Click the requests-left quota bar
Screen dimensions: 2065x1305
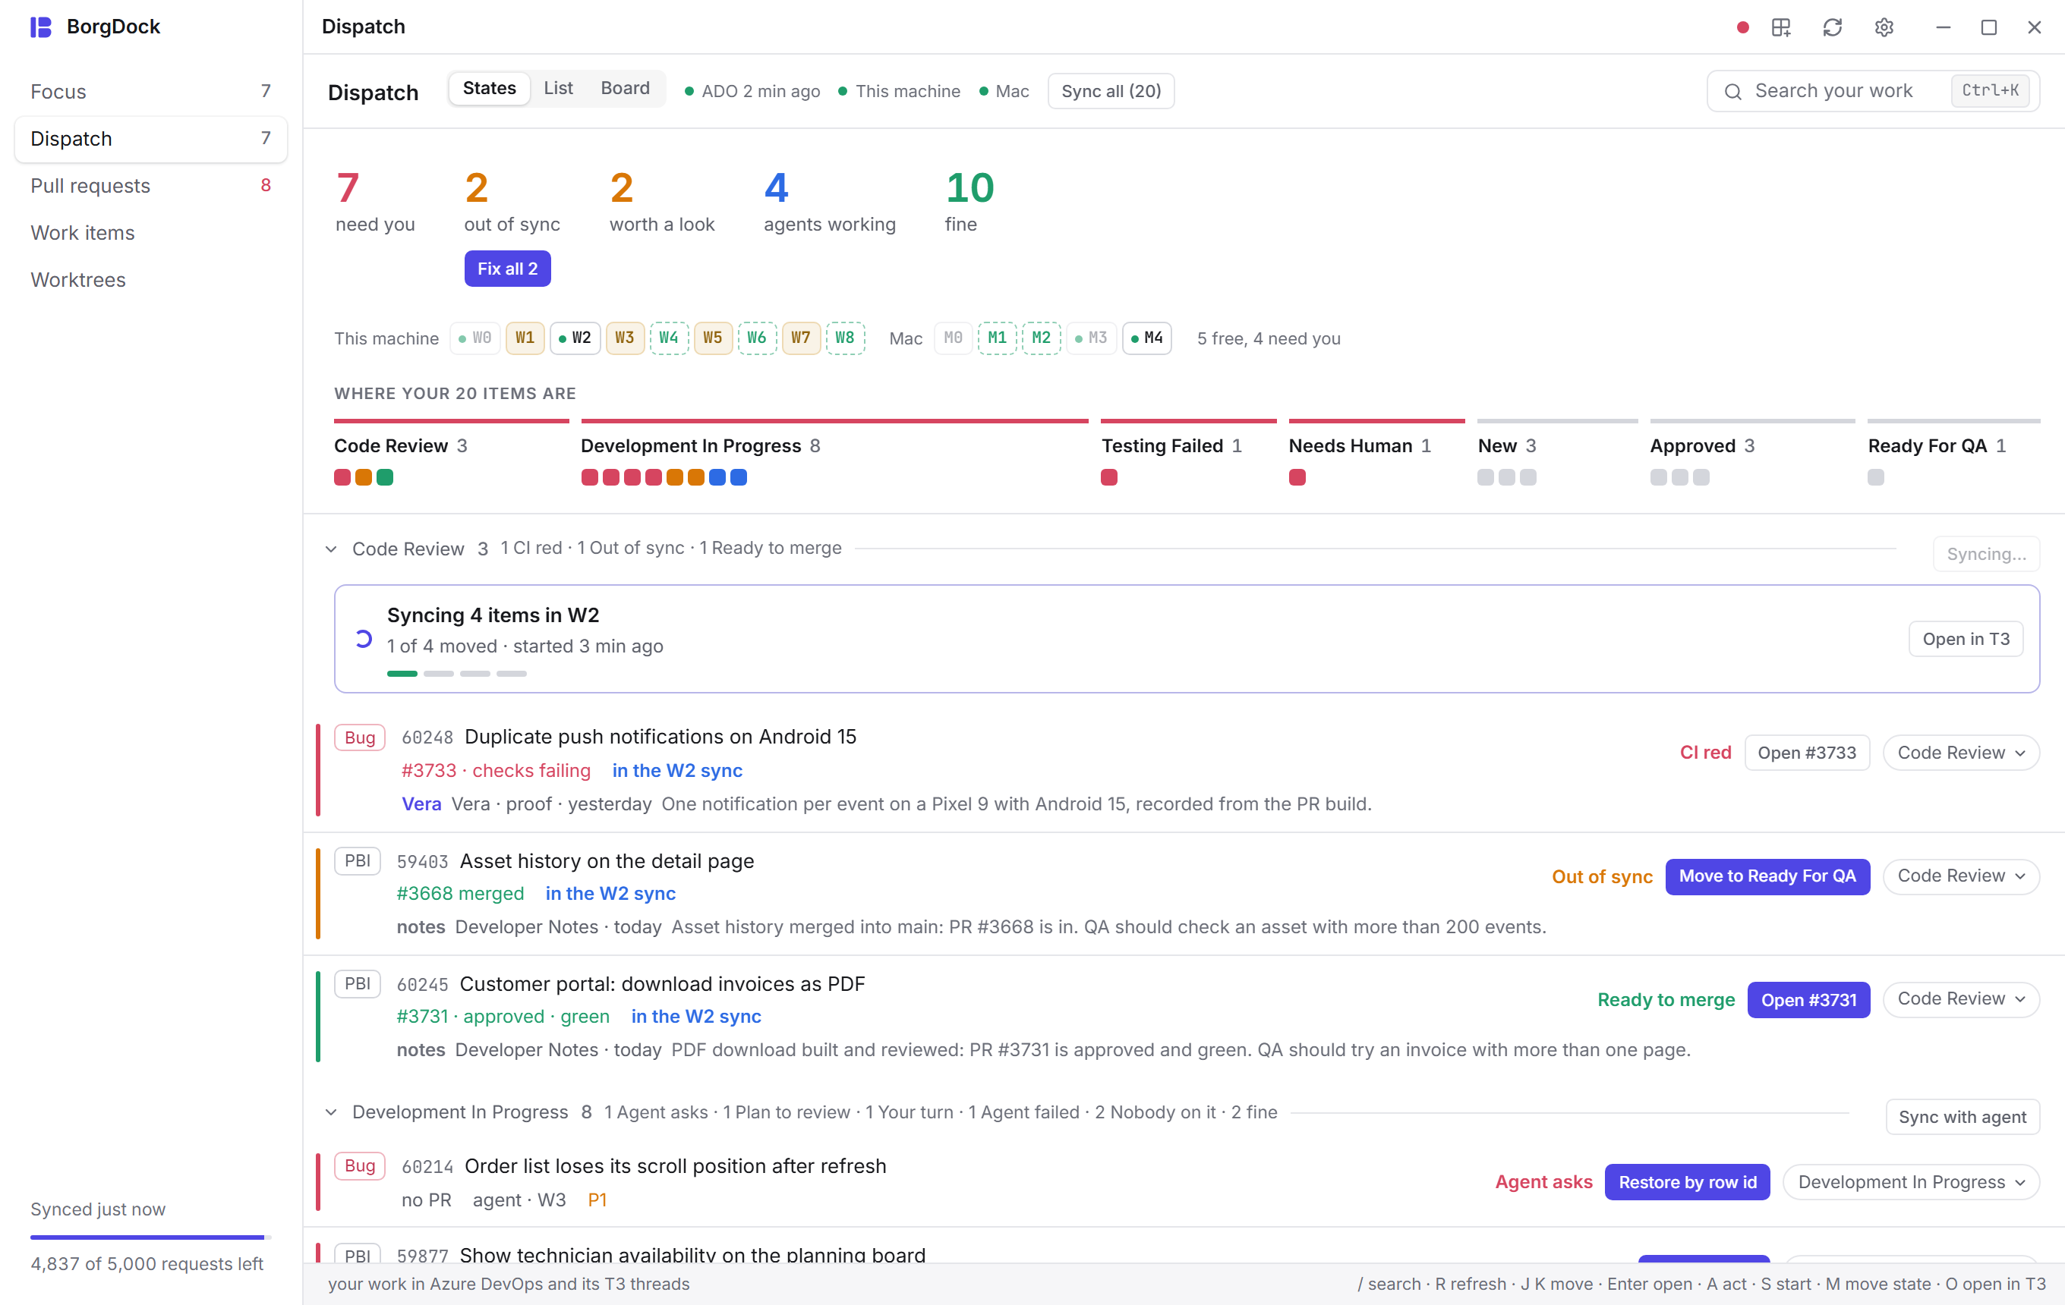pyautogui.click(x=151, y=1237)
